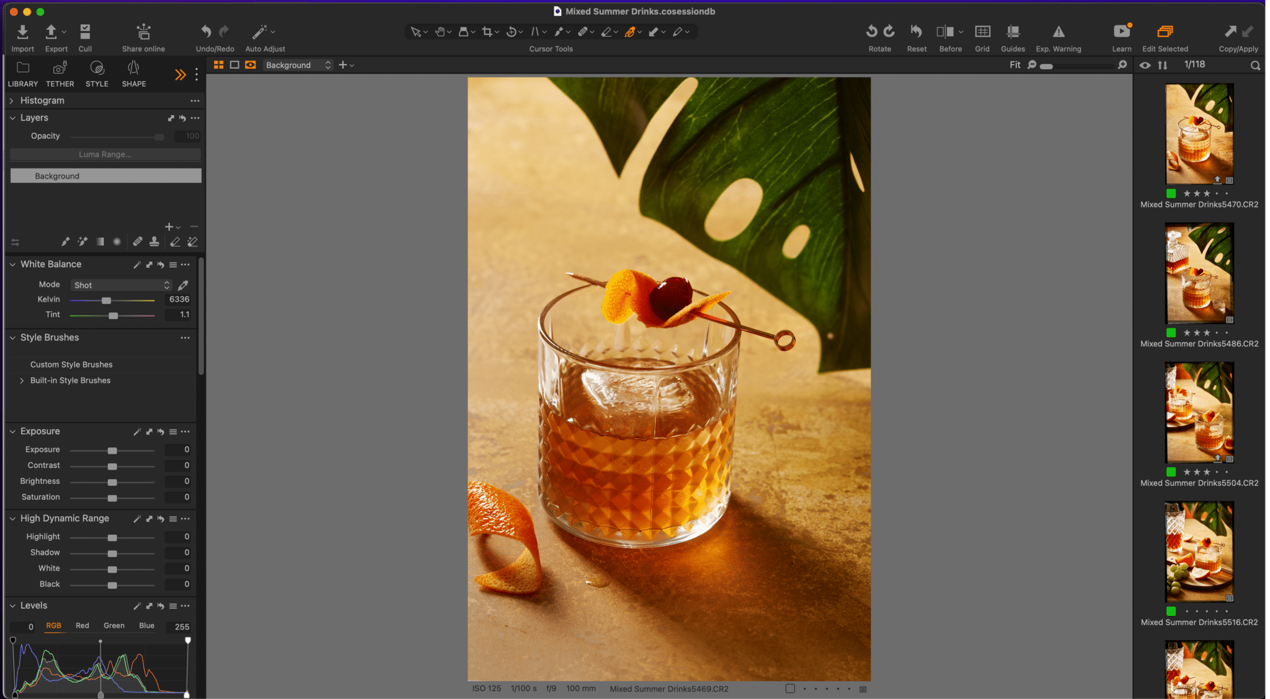1270x699 pixels.
Task: Show more tool tabs double chevron
Action: (x=180, y=75)
